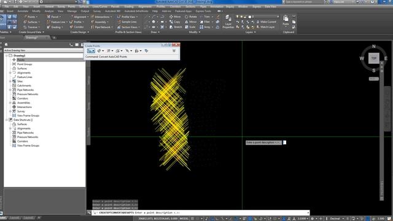The height and width of the screenshot is (221, 393).
Task: Click the Alignment ribbon tool
Action: [x=79, y=17]
